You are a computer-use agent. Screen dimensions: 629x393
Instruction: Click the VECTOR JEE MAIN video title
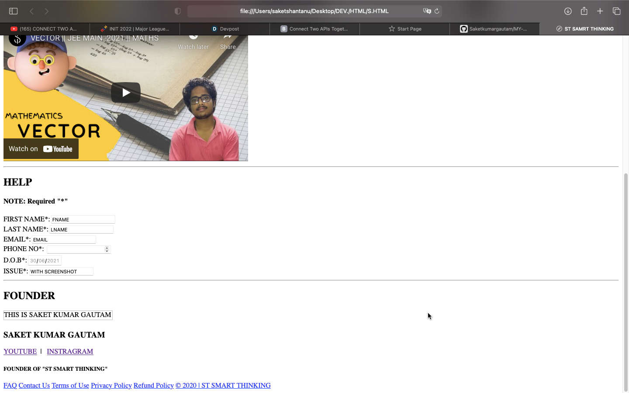click(95, 38)
